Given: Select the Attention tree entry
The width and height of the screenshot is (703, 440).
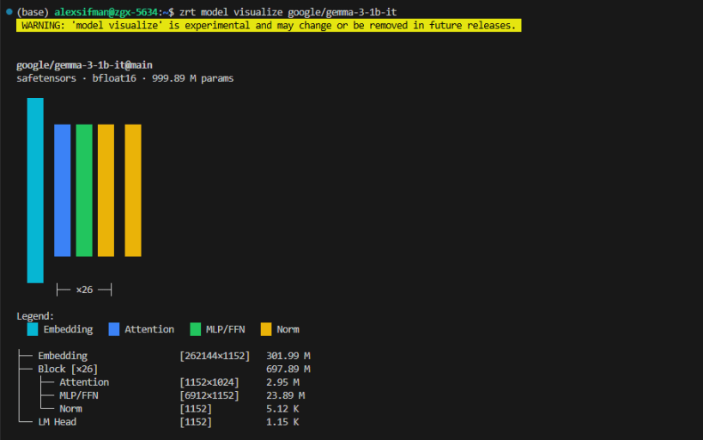Looking at the screenshot, I should point(84,382).
